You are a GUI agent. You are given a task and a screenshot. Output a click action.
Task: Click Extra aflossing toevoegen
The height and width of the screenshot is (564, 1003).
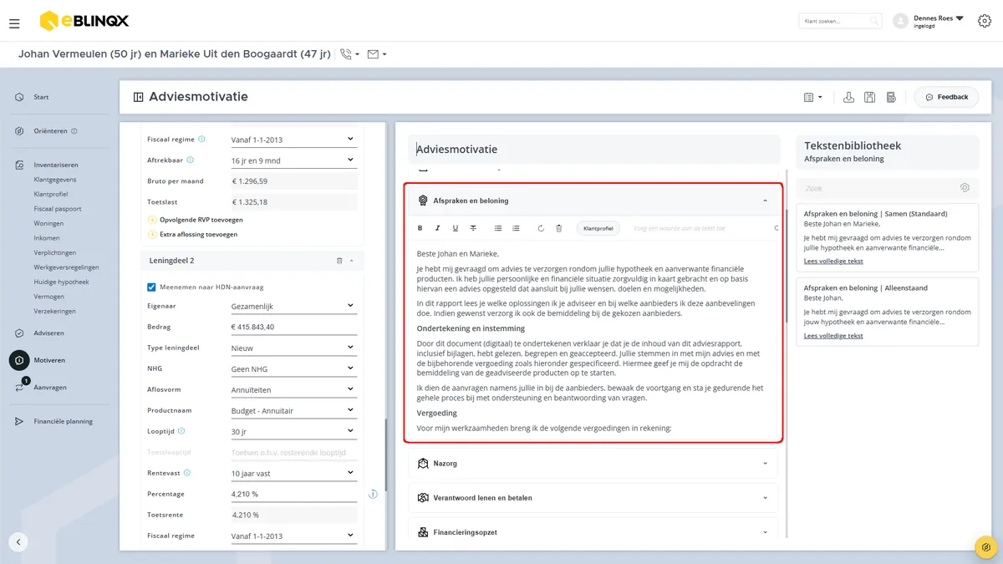pos(191,235)
